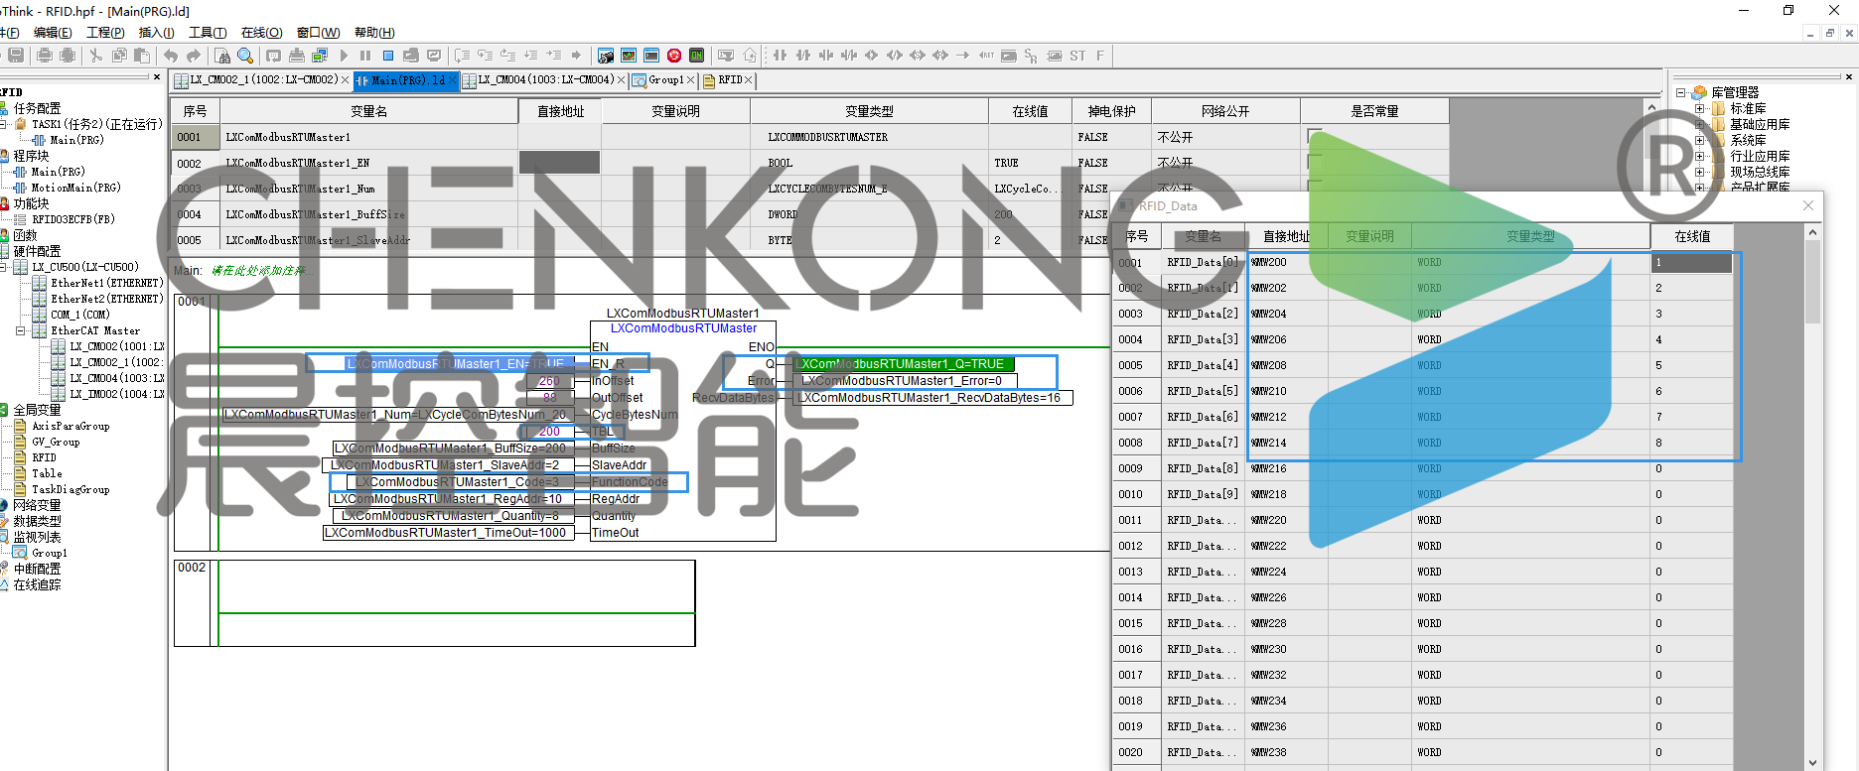Expand the 现场总线库 library folder
The image size is (1859, 771).
(1699, 173)
